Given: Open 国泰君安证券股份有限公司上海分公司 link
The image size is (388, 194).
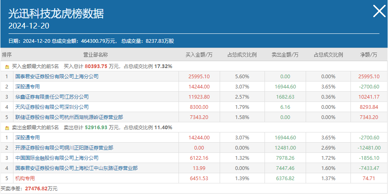Looking at the screenshot, I should pyautogui.click(x=57, y=77).
